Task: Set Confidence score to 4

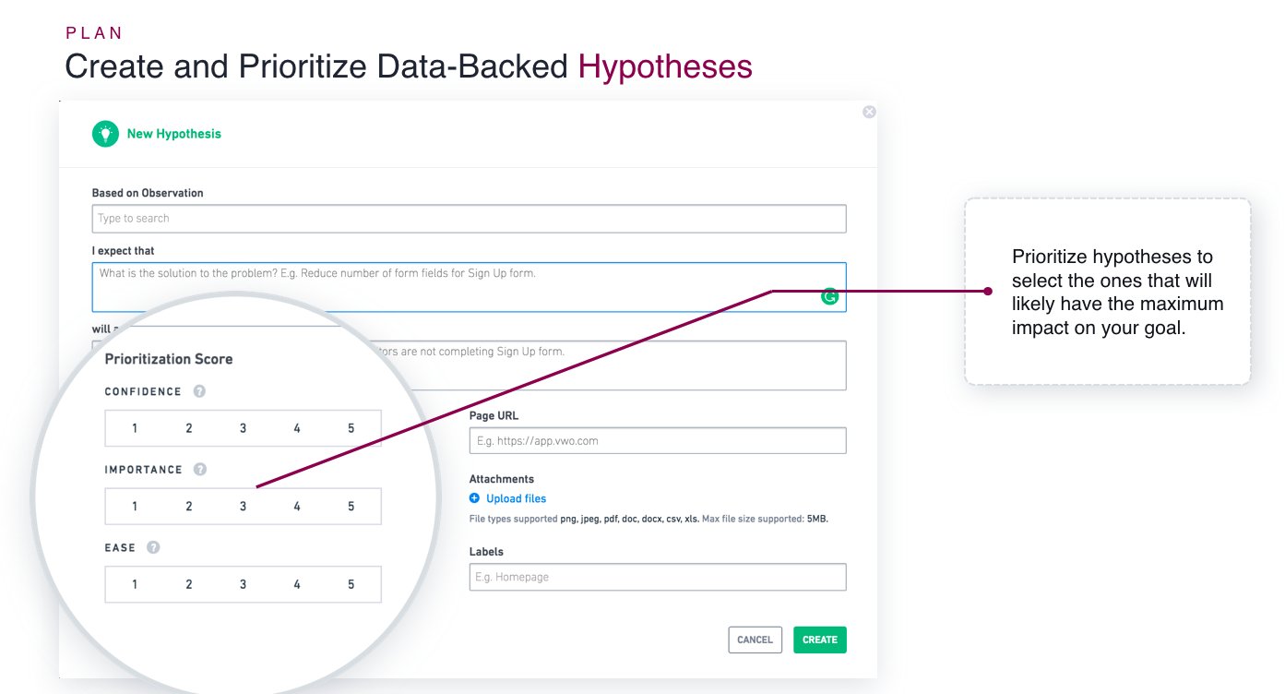Action: (297, 428)
